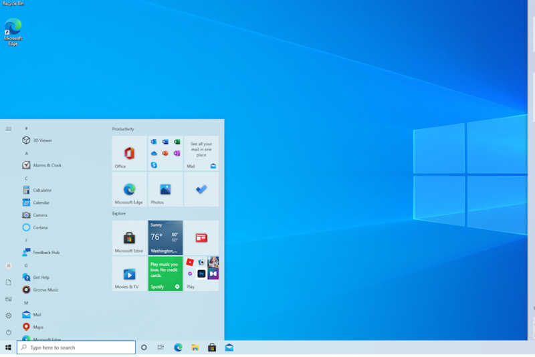This screenshot has width=535, height=357.
Task: Launch Alarms & Clock app
Action: [42, 165]
